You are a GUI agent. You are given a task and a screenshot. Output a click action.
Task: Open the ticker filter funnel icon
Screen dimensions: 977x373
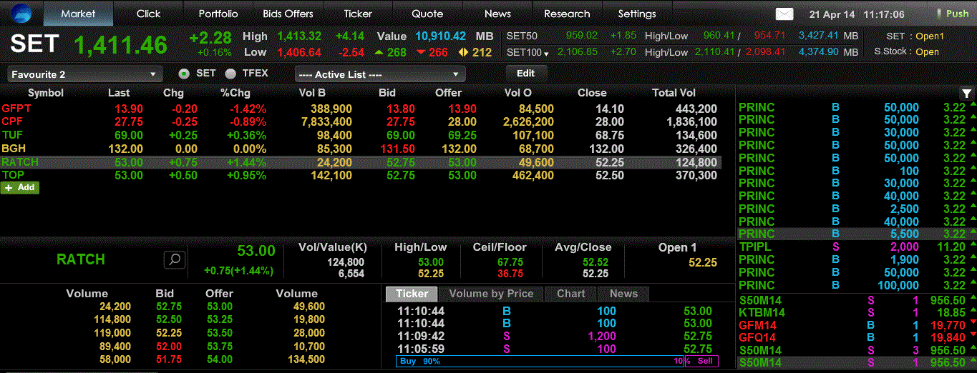966,94
